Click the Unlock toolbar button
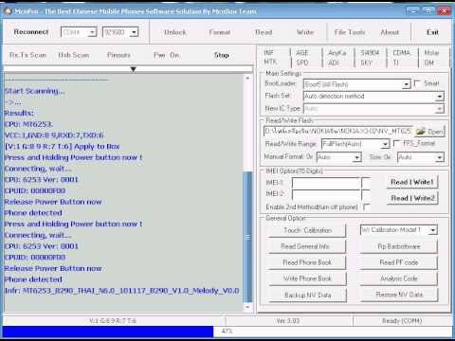Screen dimensions: 455x341 (x=175, y=32)
